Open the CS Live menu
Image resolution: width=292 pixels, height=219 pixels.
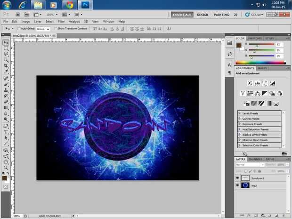coord(254,15)
